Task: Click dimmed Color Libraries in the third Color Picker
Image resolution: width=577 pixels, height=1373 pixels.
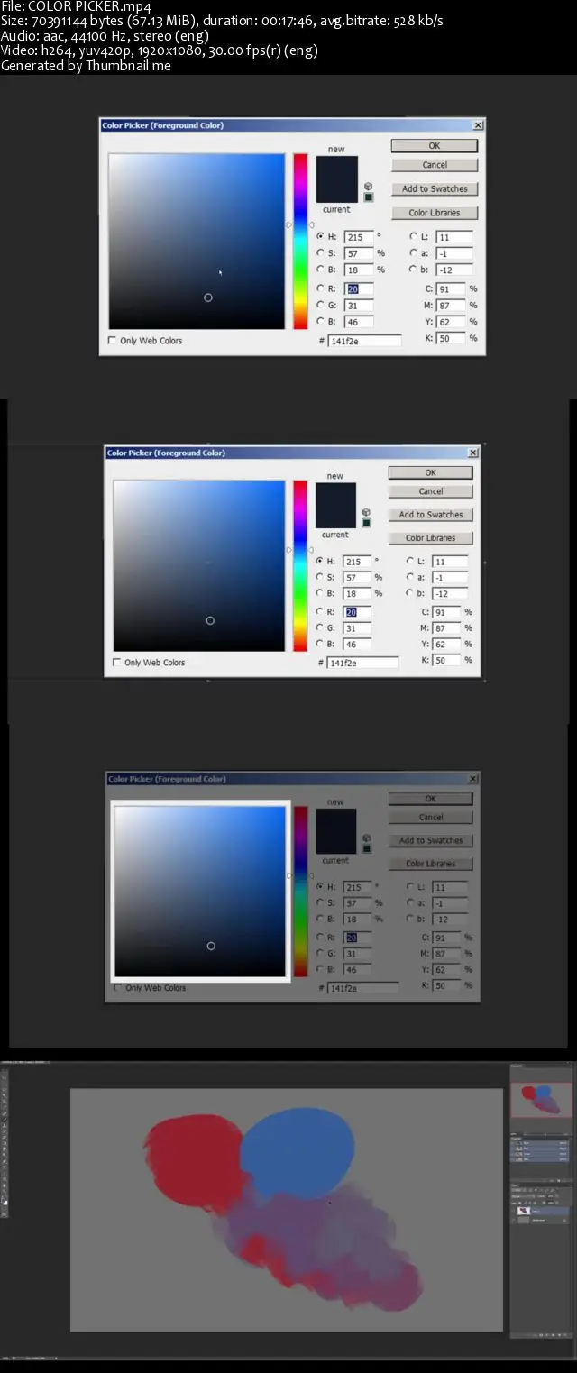Action: (x=430, y=864)
